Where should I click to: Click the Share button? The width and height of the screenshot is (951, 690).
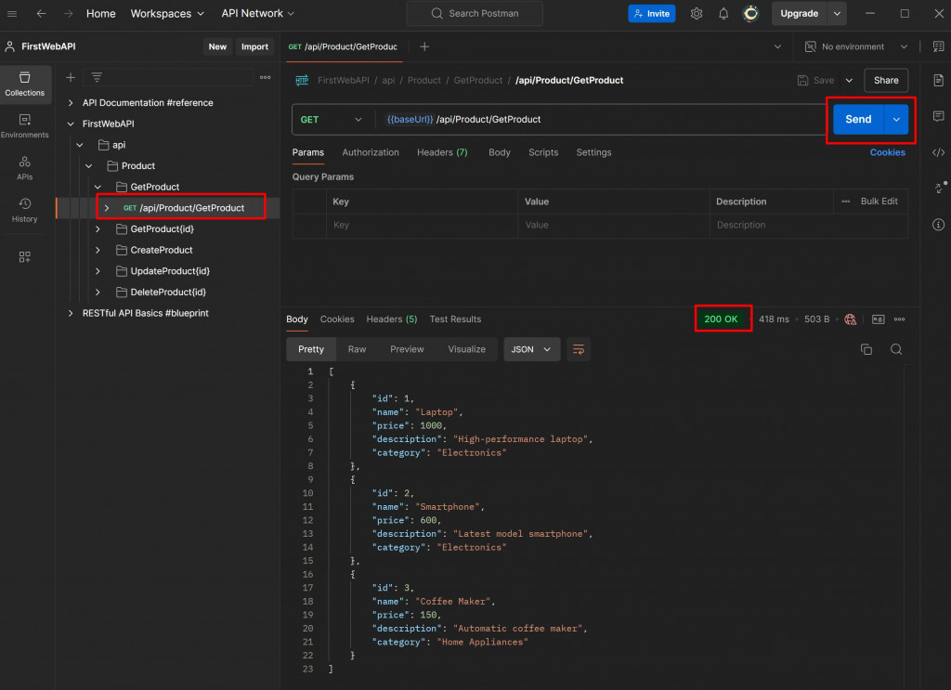click(x=885, y=80)
